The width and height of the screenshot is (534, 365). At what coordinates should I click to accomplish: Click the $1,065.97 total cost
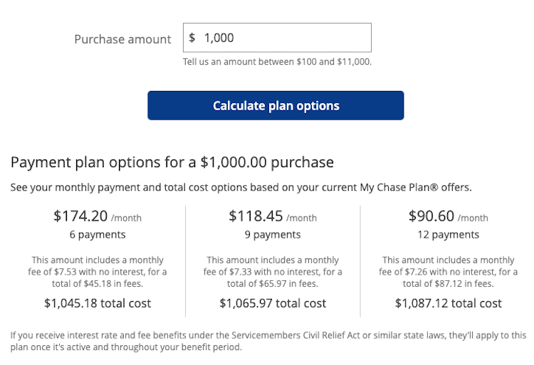coord(273,304)
